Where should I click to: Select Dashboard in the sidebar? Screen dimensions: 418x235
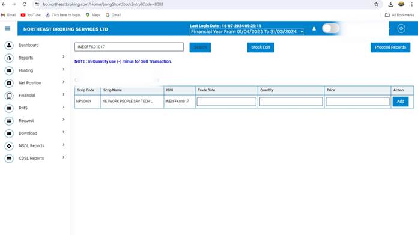(28, 45)
